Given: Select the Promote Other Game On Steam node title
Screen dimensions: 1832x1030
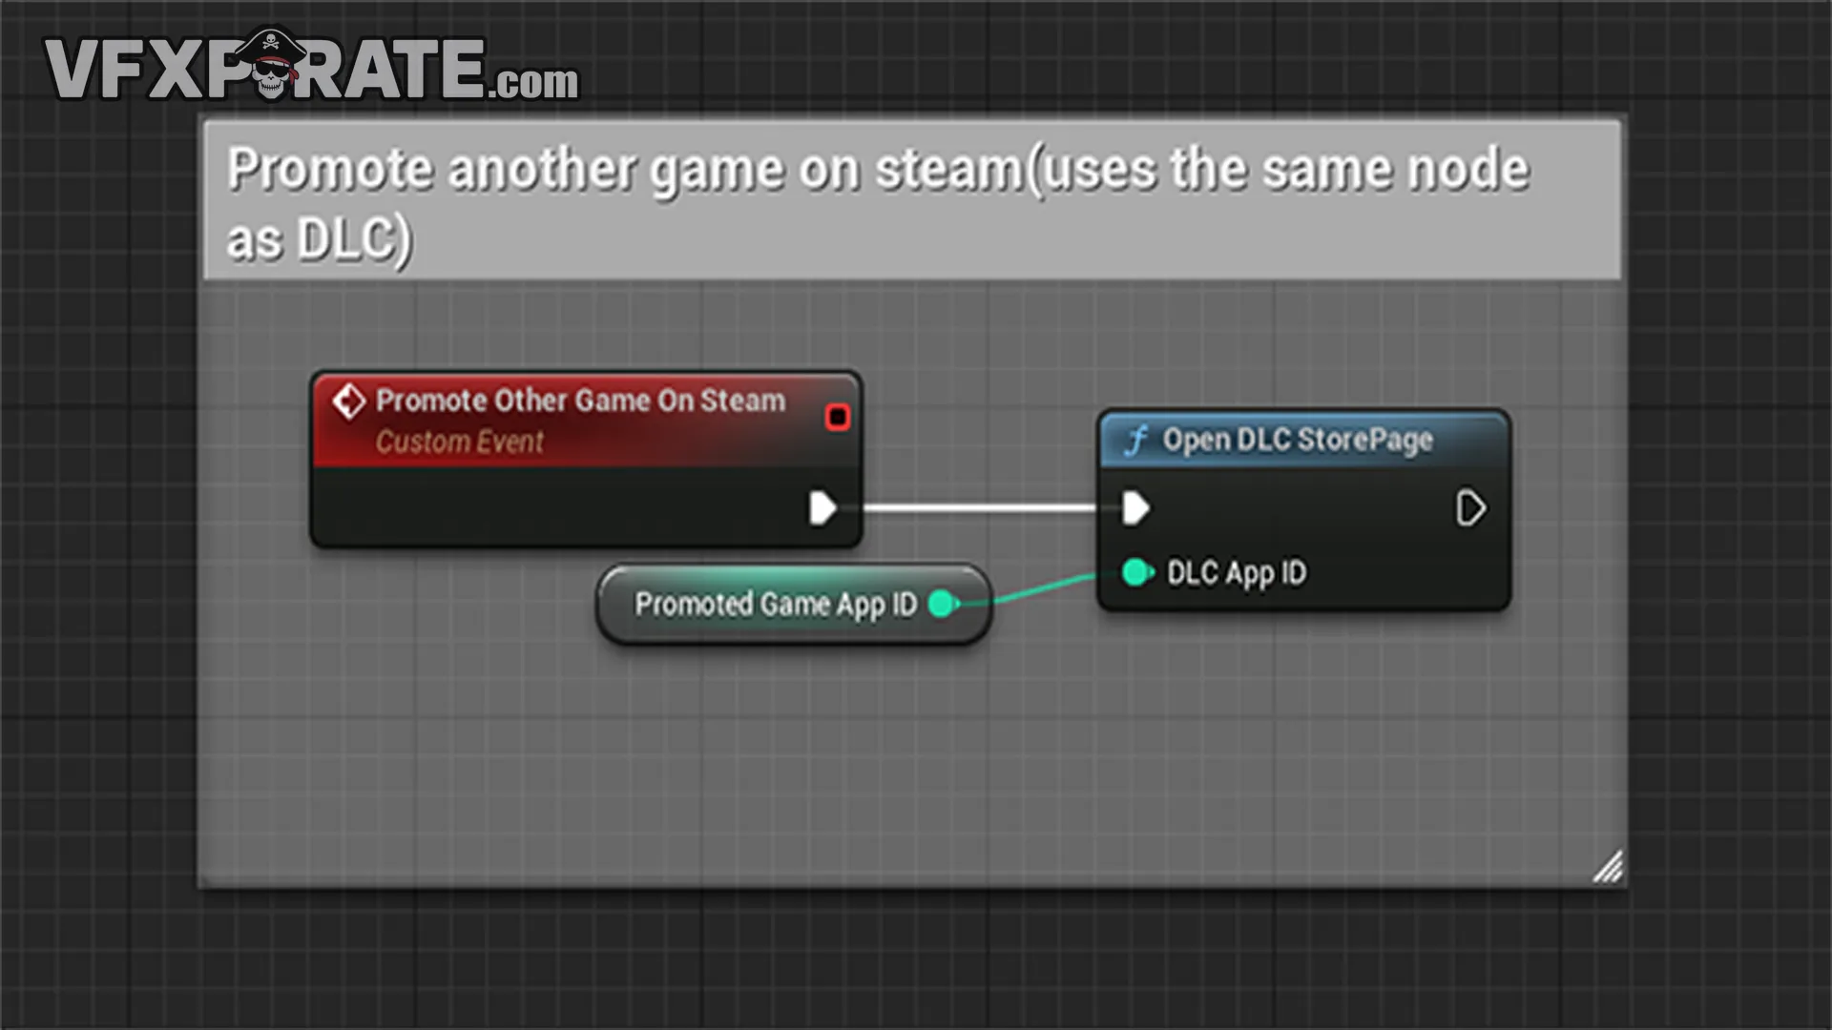Looking at the screenshot, I should (x=580, y=401).
